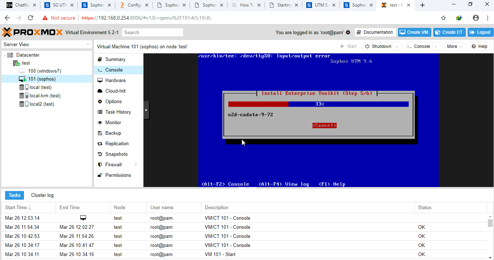494x260 pixels.
Task: Click the Hardware monitor icon
Action: click(x=100, y=80)
